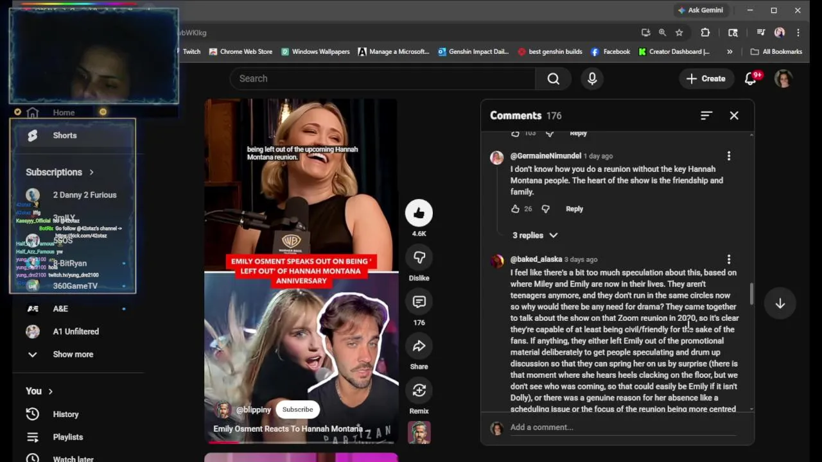Open best genshin builds bookmark

(x=550, y=51)
